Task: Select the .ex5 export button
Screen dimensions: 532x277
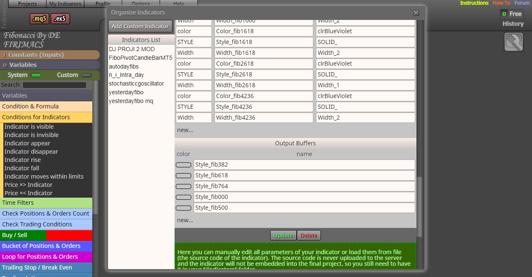Action: point(60,19)
